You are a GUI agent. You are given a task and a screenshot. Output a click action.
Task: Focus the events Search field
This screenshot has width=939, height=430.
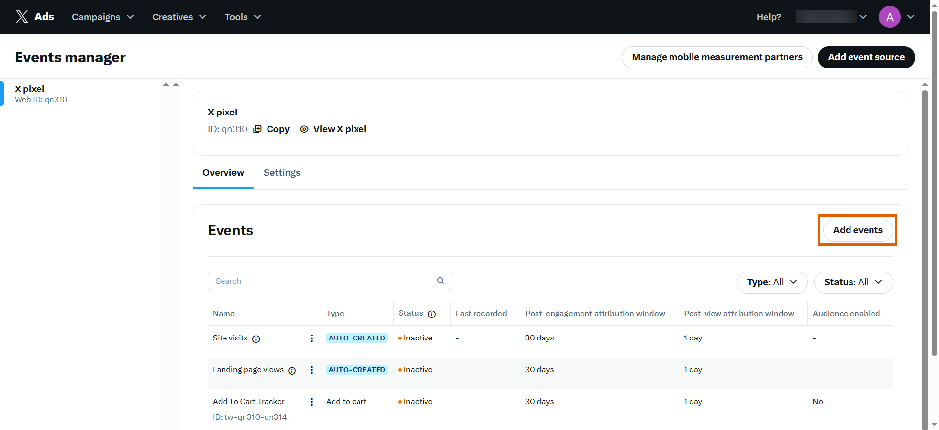330,281
